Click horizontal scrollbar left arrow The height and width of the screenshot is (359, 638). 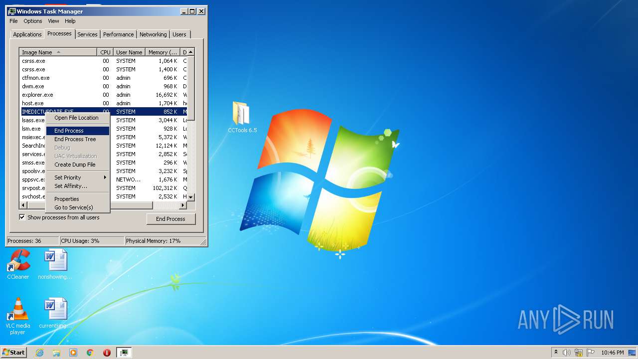point(23,205)
